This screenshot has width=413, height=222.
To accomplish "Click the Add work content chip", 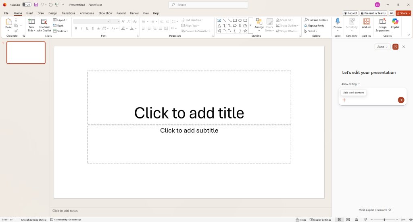I will pyautogui.click(x=353, y=93).
